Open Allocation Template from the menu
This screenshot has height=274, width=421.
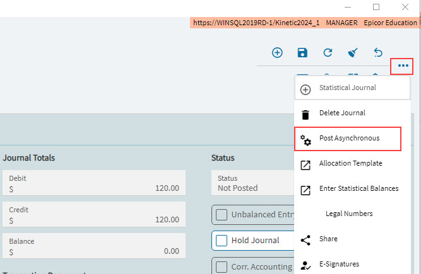352,163
